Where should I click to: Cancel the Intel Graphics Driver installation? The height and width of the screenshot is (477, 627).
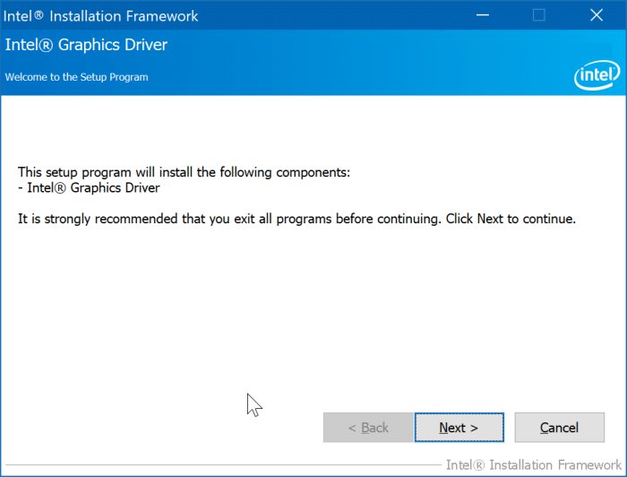560,428
